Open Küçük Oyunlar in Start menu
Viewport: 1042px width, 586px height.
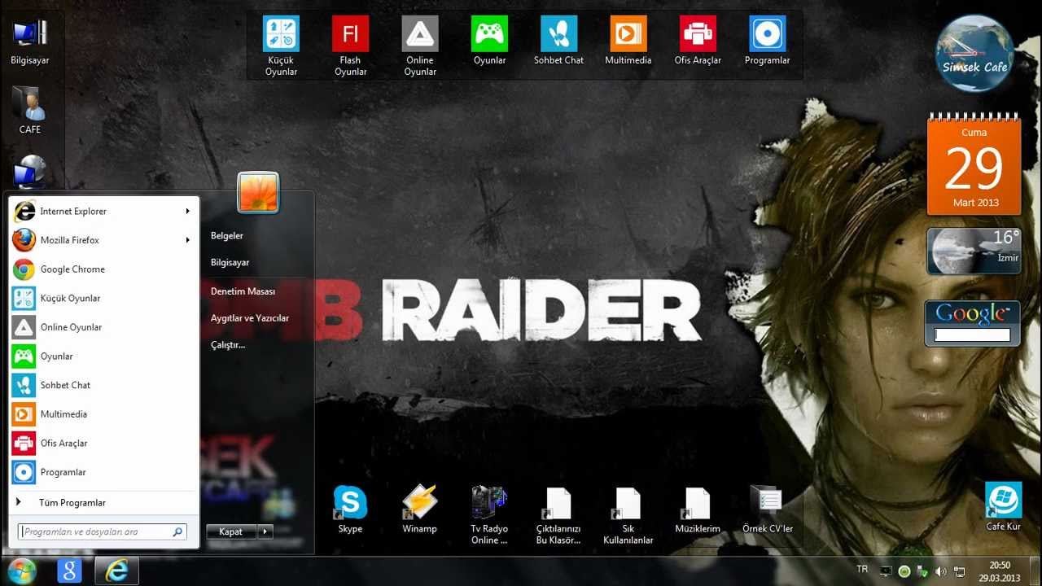coord(103,298)
